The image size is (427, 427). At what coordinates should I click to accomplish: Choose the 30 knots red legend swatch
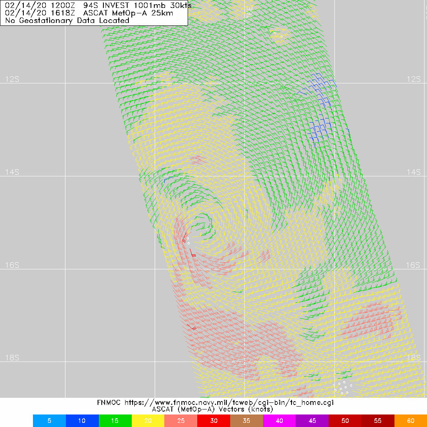214,421
